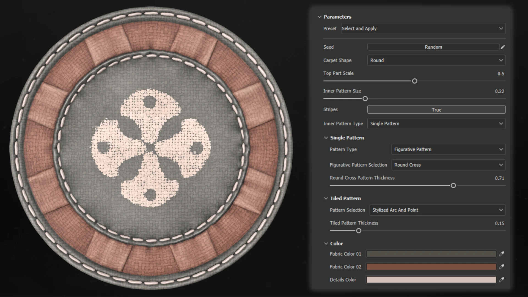This screenshot has width=528, height=297.
Task: Click the Inner Pattern Size label
Action: [x=342, y=91]
